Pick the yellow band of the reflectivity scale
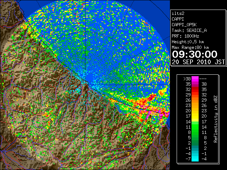 point(195,117)
